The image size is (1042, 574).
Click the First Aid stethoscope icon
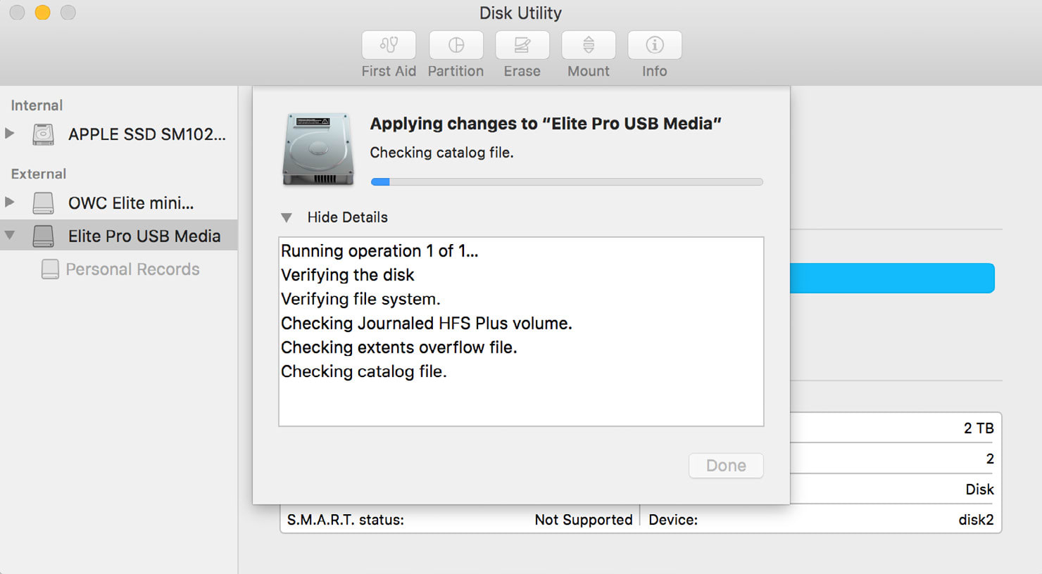tap(389, 45)
